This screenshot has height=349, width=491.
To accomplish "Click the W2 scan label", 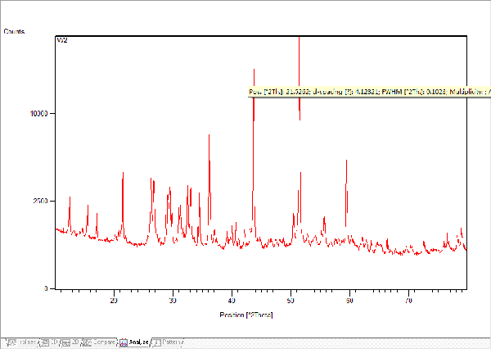I will (x=62, y=40).
